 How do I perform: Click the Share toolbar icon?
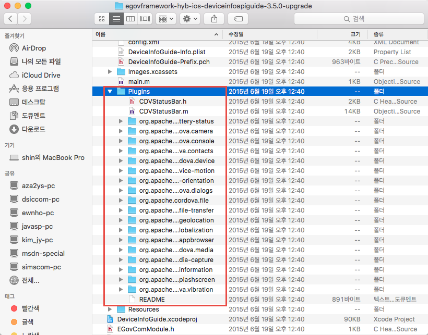(214, 19)
